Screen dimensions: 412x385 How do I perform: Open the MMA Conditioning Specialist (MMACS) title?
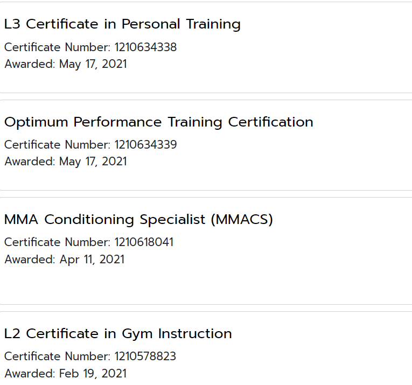(138, 220)
